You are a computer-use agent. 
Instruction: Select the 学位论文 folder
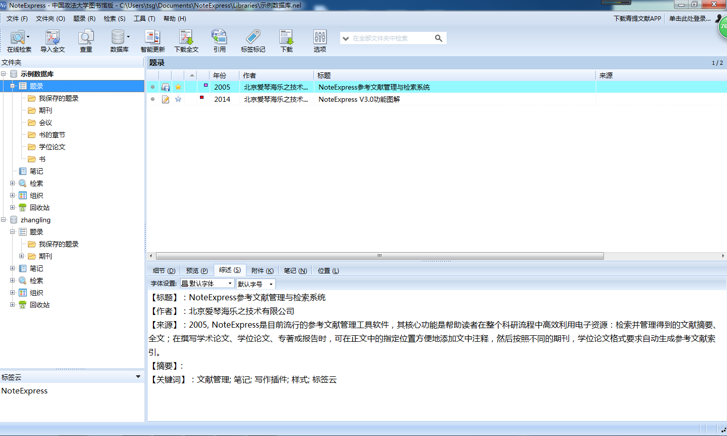tap(52, 147)
